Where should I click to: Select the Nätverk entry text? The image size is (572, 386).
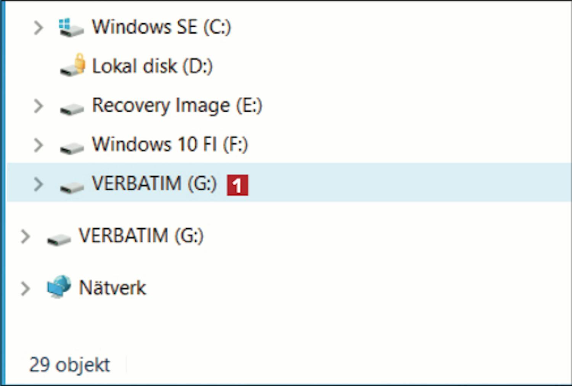click(x=112, y=288)
